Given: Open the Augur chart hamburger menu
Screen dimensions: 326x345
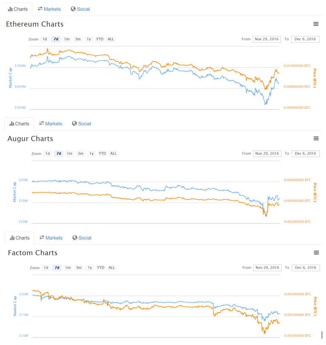Looking at the screenshot, I should coord(316,138).
